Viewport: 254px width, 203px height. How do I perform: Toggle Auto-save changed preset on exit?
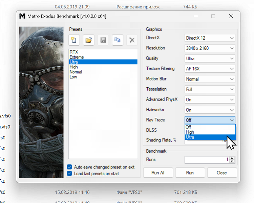(69, 167)
